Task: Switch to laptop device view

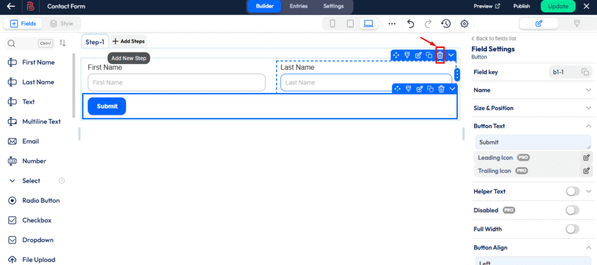Action: coord(368,23)
